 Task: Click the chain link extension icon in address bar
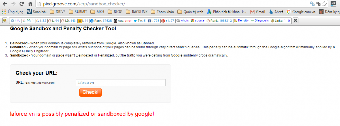click(x=312, y=4)
